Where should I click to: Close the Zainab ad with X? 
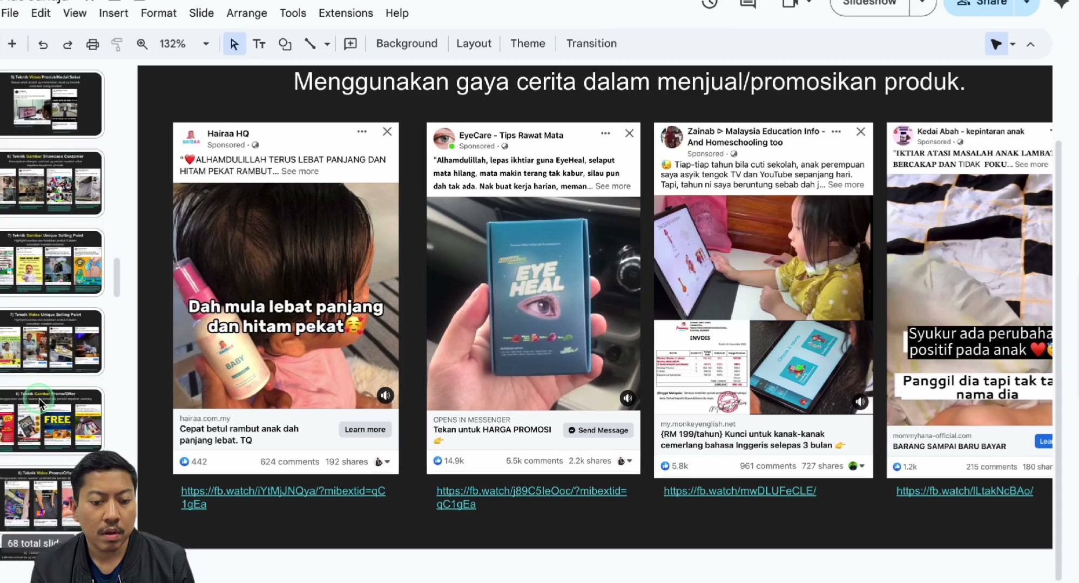coord(861,132)
